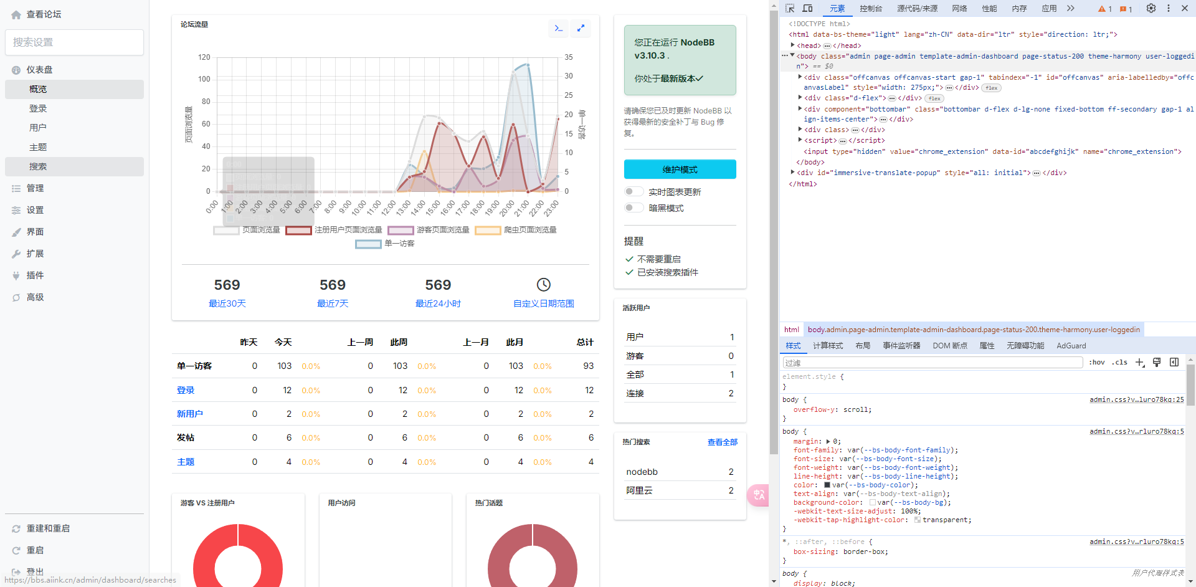Screen dimensions: 1196x587
Task: Click the home icon beside 查看论坛
Action: 16,14
